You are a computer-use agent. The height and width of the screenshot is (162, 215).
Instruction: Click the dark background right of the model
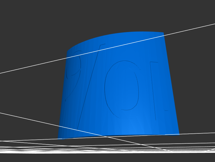pyautogui.click(x=196, y=81)
